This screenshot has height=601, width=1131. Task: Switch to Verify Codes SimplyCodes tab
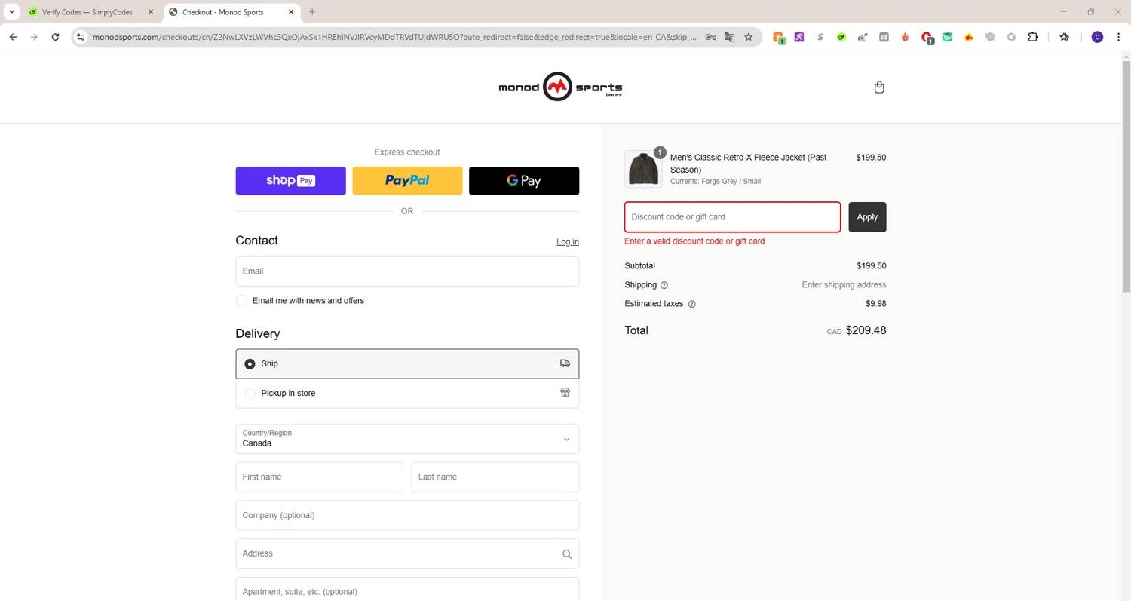click(x=89, y=12)
